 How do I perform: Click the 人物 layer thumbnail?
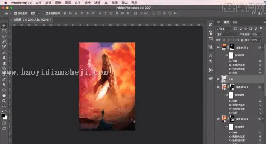224,79
